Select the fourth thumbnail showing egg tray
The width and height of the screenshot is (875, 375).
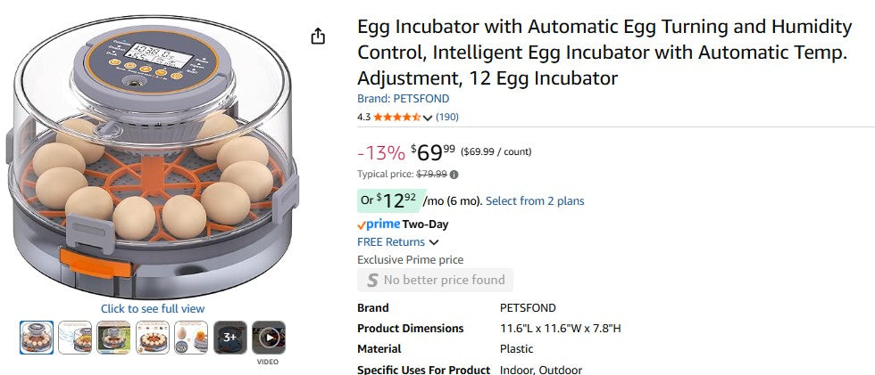(x=153, y=338)
